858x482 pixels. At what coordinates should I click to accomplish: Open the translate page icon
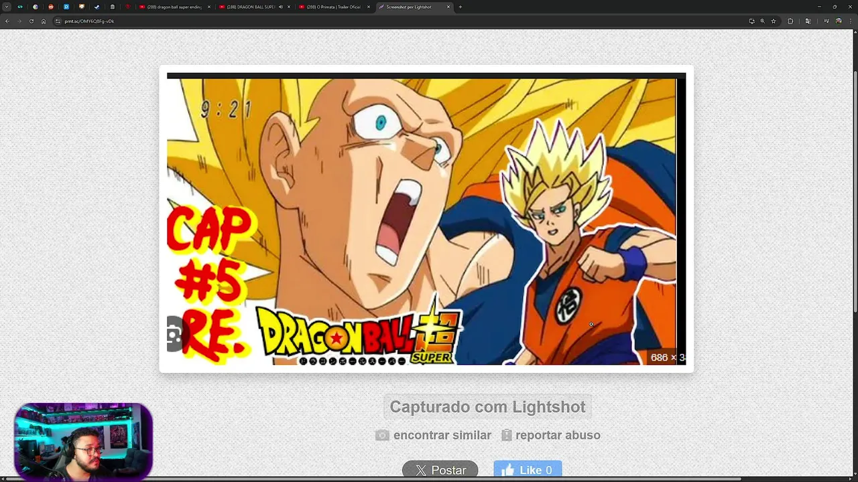[808, 21]
